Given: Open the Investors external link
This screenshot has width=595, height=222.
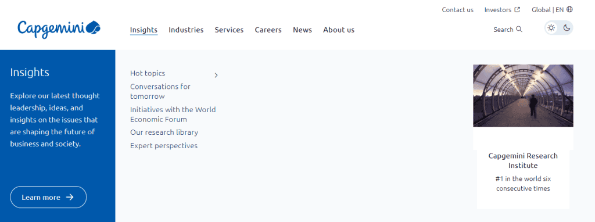Looking at the screenshot, I should coord(502,10).
